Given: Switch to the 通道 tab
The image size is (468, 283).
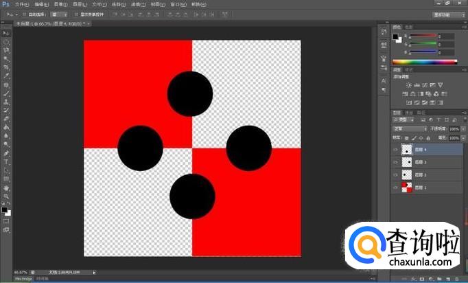Looking at the screenshot, I should pyautogui.click(x=409, y=112).
